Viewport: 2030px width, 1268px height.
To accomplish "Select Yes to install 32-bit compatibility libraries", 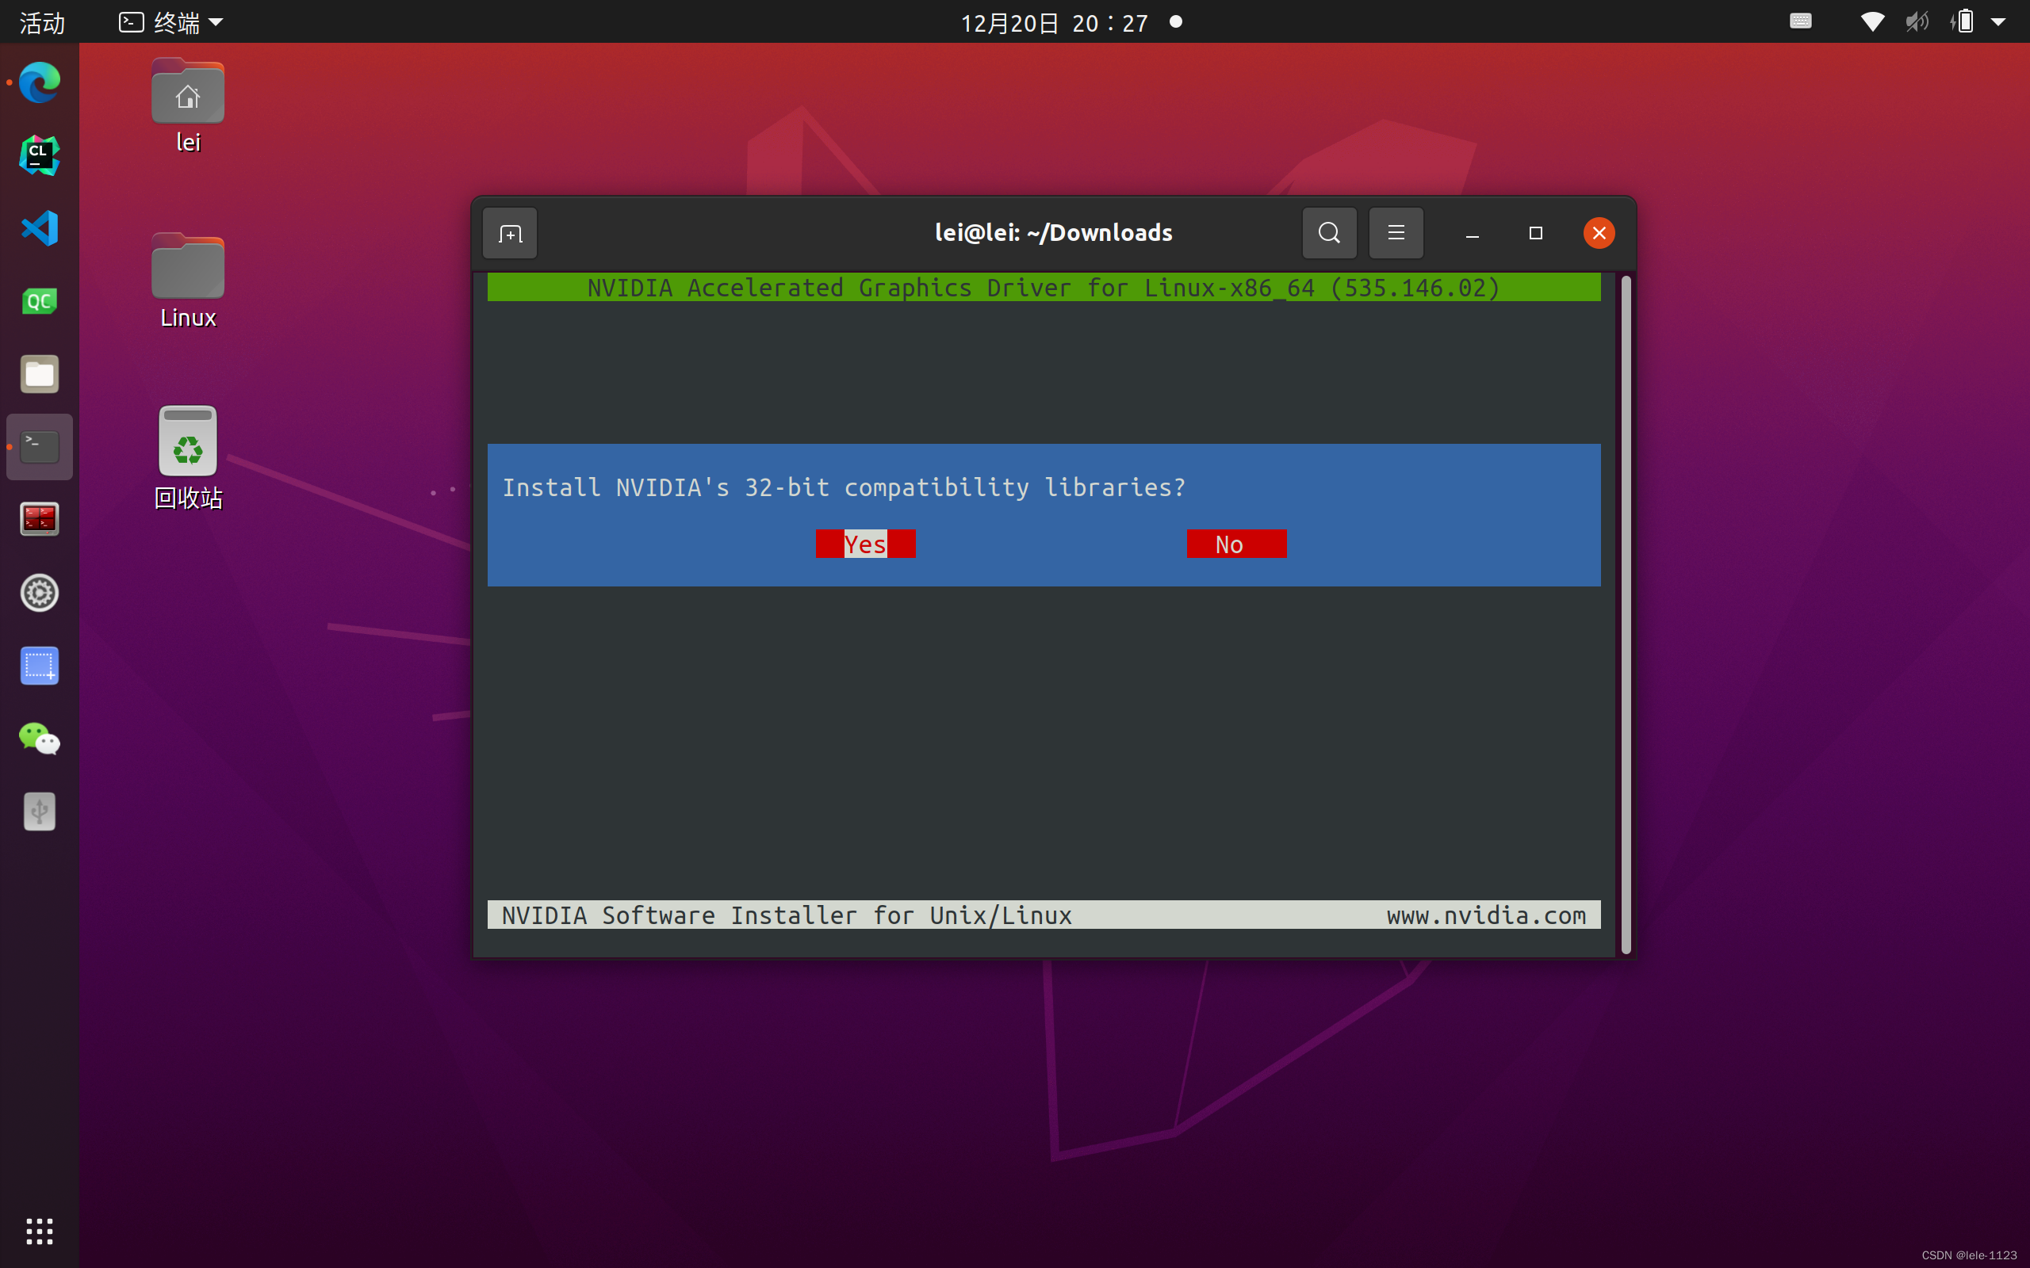I will tap(864, 544).
